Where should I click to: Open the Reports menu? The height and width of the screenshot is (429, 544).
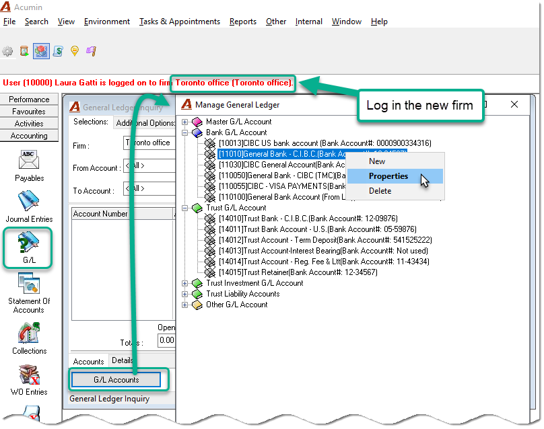pos(243,22)
